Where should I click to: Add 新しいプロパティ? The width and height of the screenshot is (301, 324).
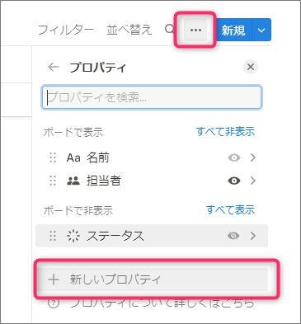pyautogui.click(x=152, y=279)
